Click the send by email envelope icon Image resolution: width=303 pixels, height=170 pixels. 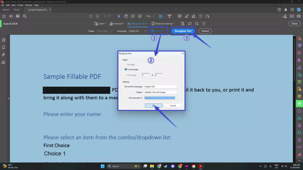click(292, 16)
